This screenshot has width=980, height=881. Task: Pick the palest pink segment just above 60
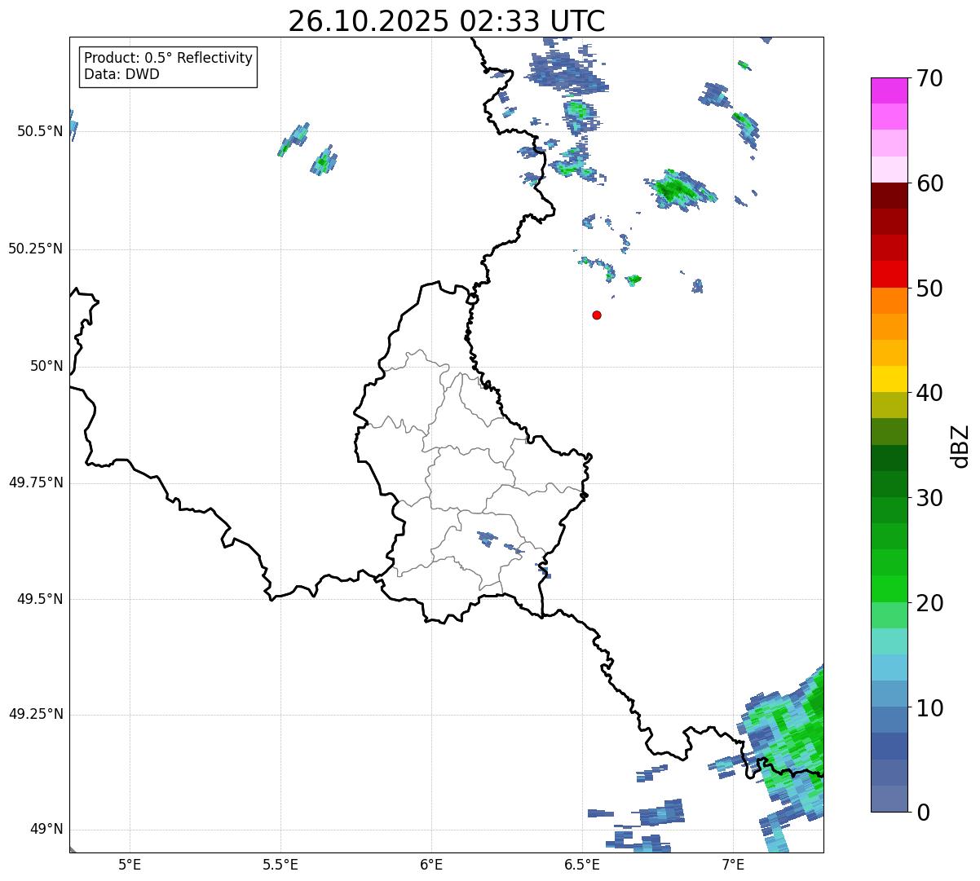[x=890, y=170]
